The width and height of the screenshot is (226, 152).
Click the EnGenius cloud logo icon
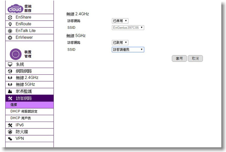tap(15, 8)
